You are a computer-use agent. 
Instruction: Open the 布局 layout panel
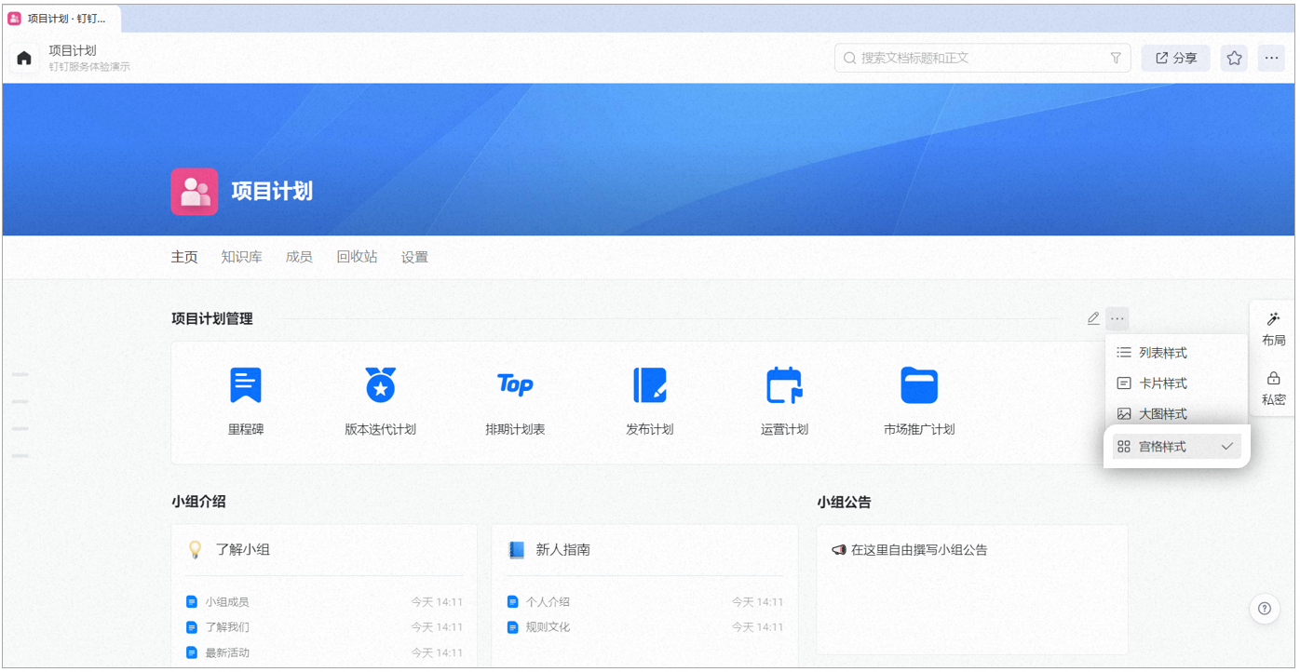click(1273, 329)
